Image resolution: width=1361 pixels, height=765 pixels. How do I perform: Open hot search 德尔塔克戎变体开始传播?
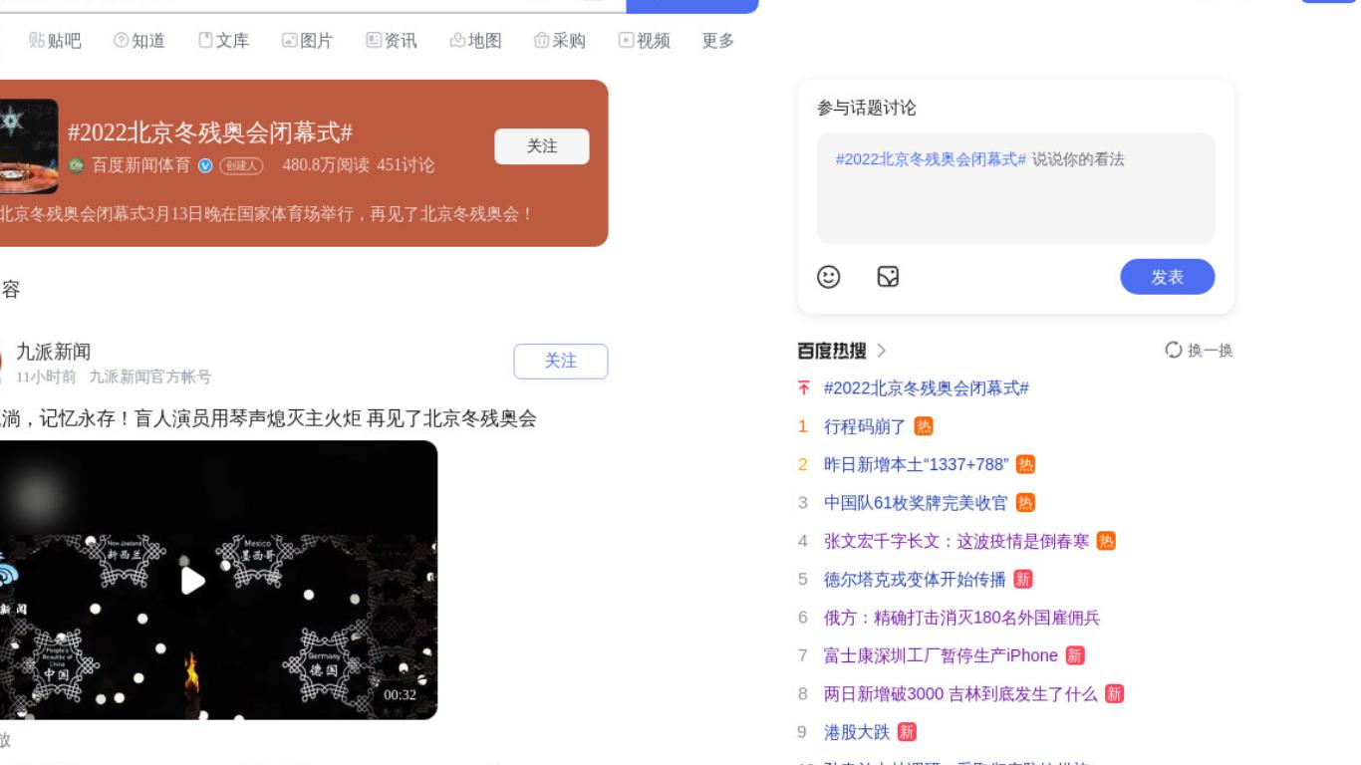click(916, 580)
